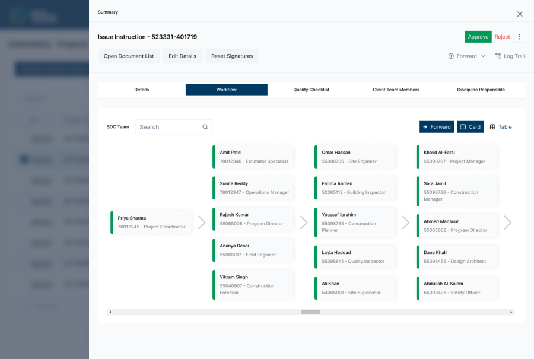
Task: Select the Vikram Singh card
Action: click(x=253, y=285)
